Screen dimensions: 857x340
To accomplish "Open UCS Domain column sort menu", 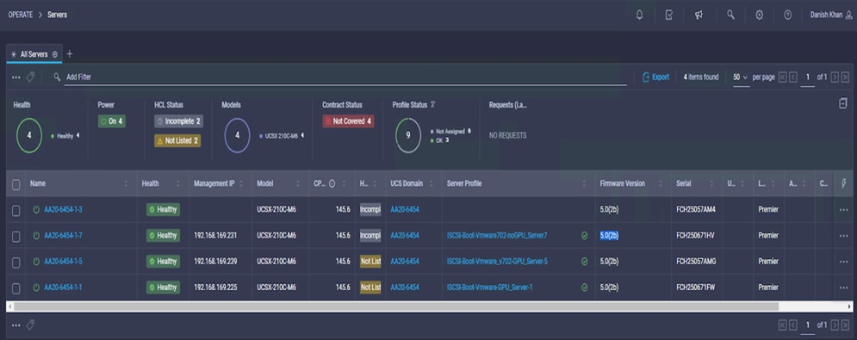I will 432,183.
